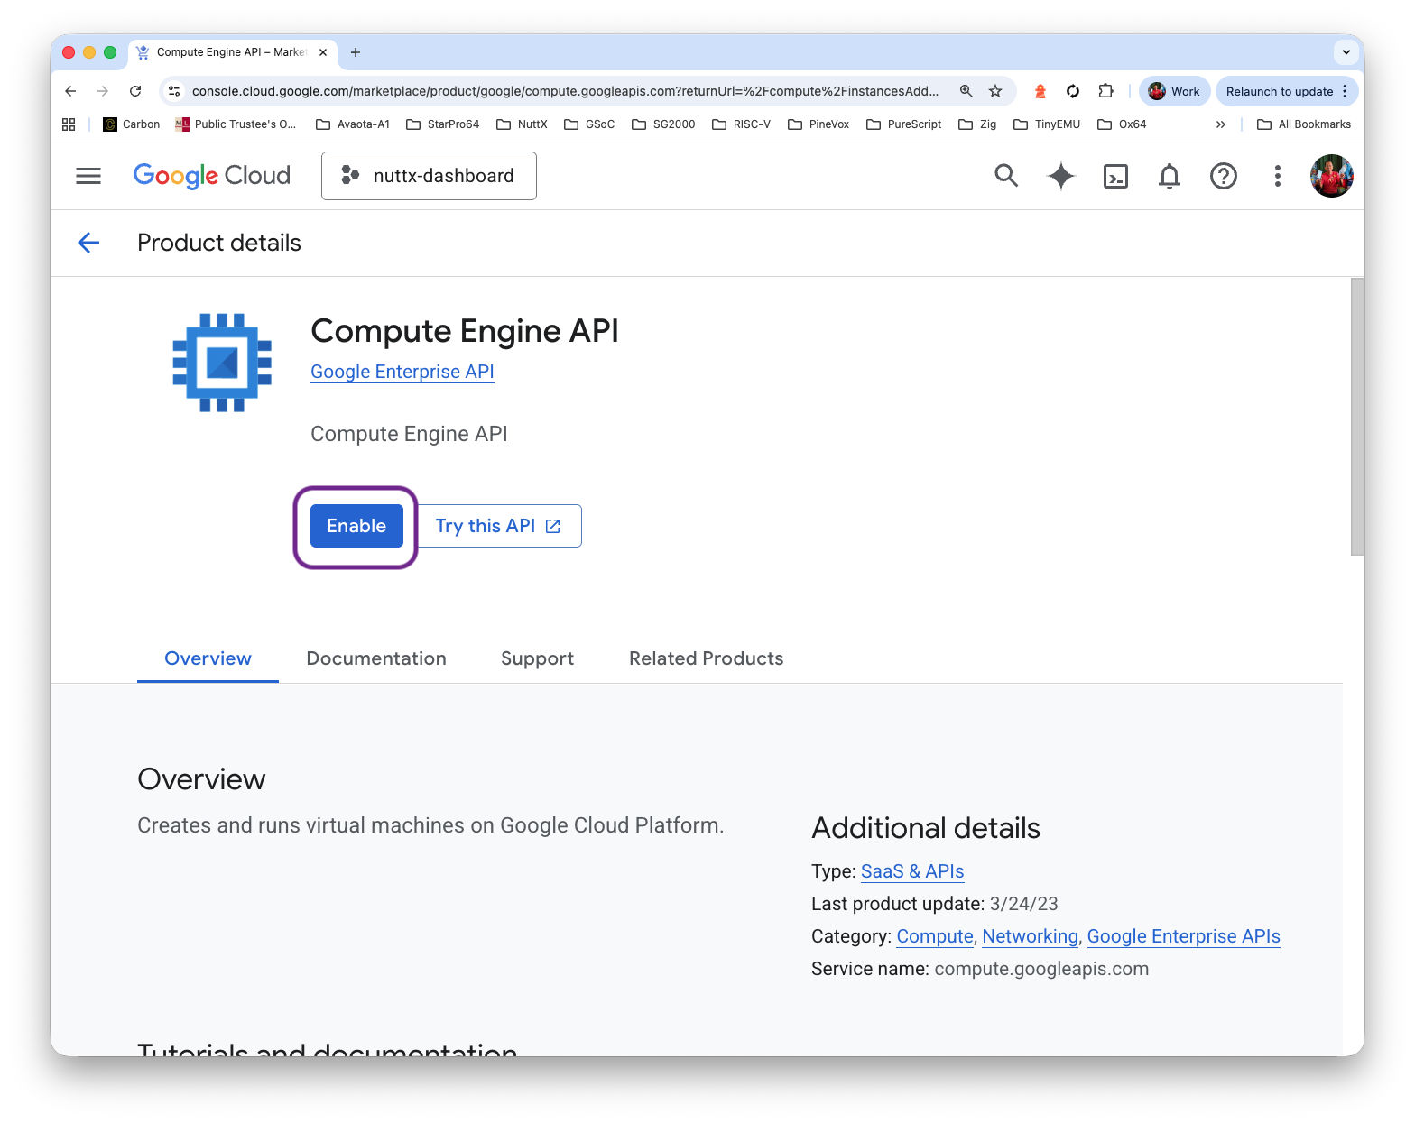
Task: Expand the tab search dropdown arrow
Action: coord(1346,52)
